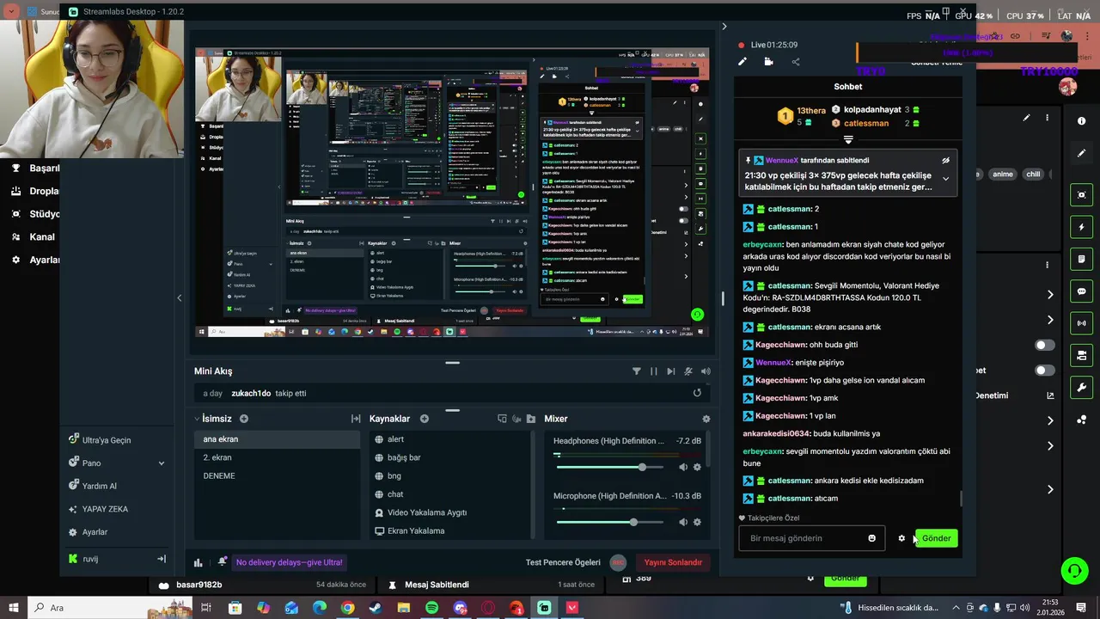This screenshot has width=1100, height=619.
Task: Log out using icon next to ruvij
Action: tap(161, 559)
